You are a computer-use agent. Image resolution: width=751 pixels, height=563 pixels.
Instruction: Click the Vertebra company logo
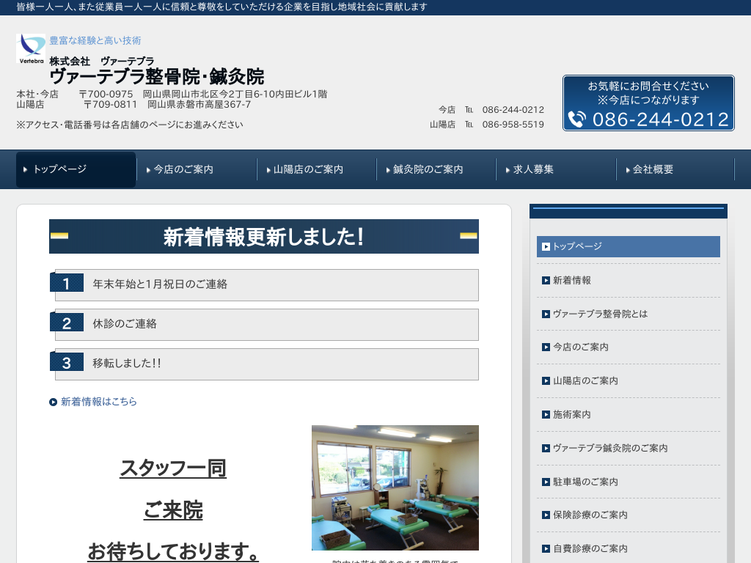31,48
